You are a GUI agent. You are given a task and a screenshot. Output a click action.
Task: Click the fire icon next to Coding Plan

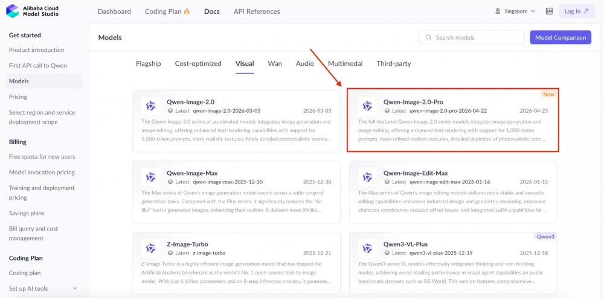187,11
